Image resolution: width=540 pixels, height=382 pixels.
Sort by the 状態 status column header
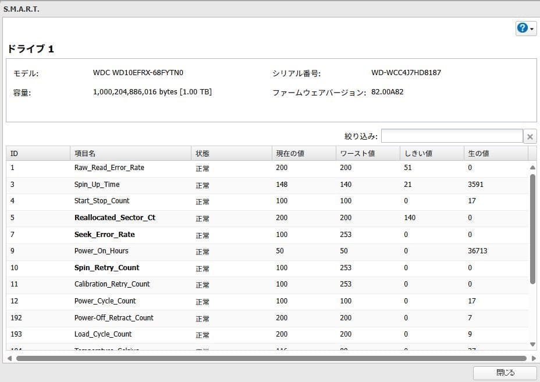click(x=230, y=153)
